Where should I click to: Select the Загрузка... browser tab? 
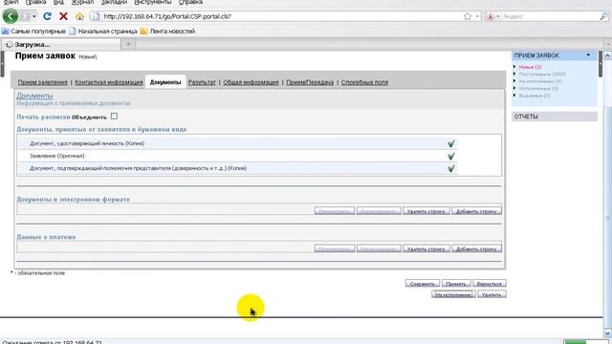61,45
